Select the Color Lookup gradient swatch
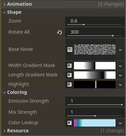The image size is (126, 136). 95,123
